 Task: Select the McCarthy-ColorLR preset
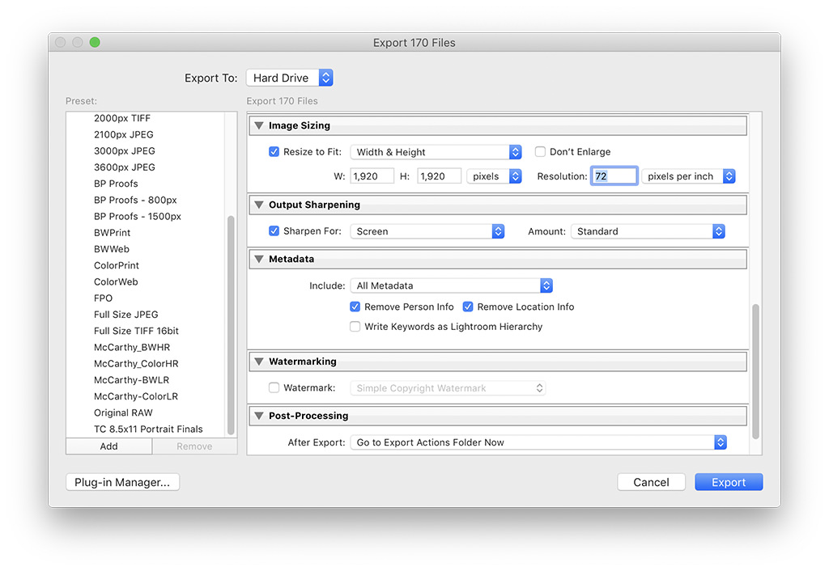coord(136,396)
